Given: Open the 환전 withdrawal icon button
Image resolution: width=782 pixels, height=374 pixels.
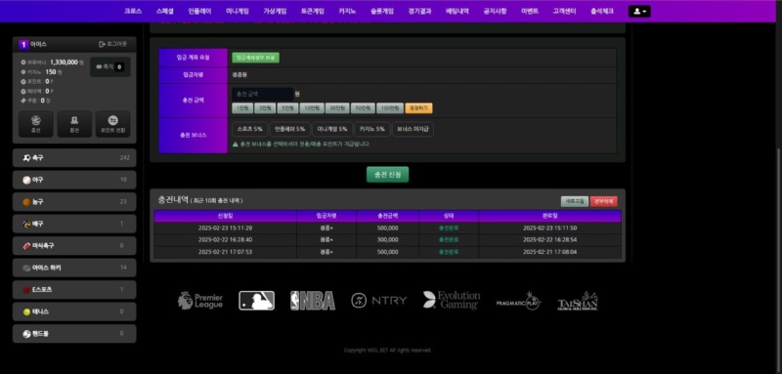Looking at the screenshot, I should (x=74, y=124).
